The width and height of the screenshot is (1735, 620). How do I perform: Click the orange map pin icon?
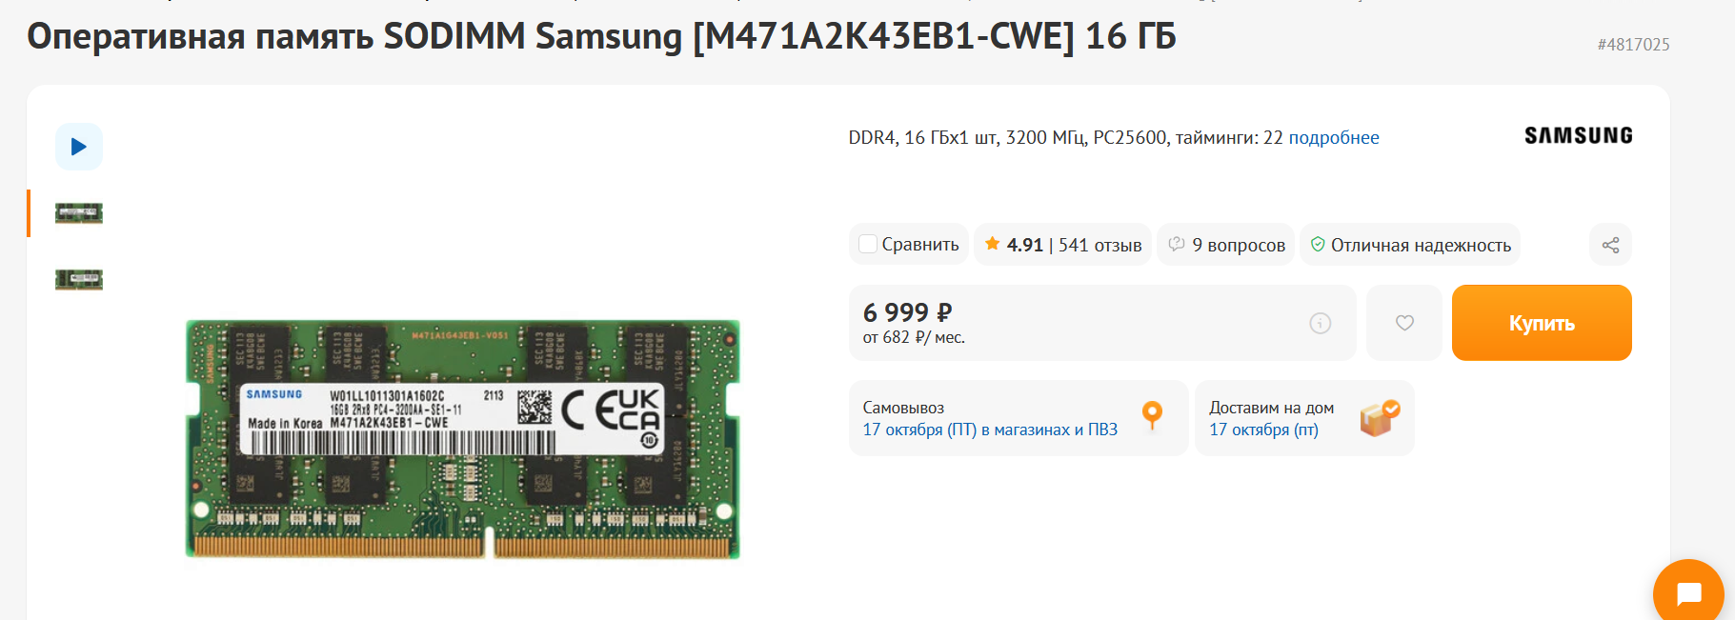coord(1152,415)
